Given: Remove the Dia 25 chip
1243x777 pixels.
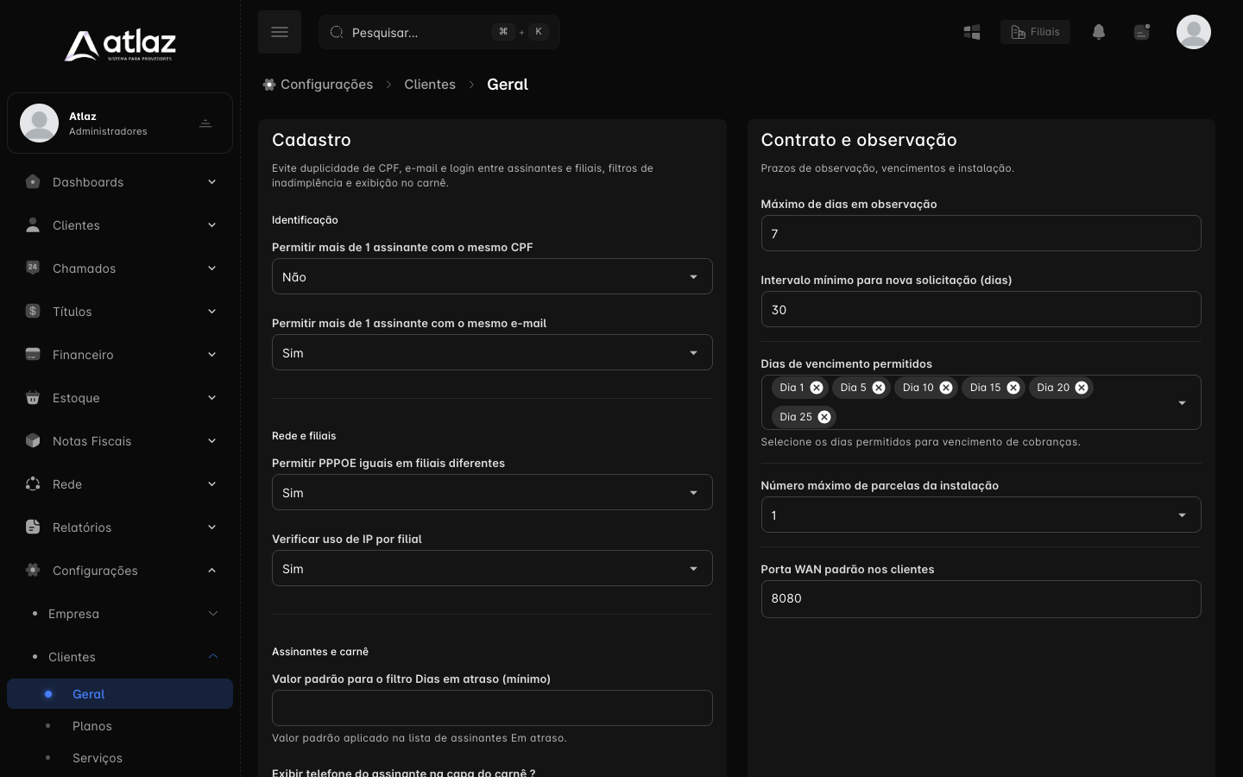Looking at the screenshot, I should (x=824, y=417).
